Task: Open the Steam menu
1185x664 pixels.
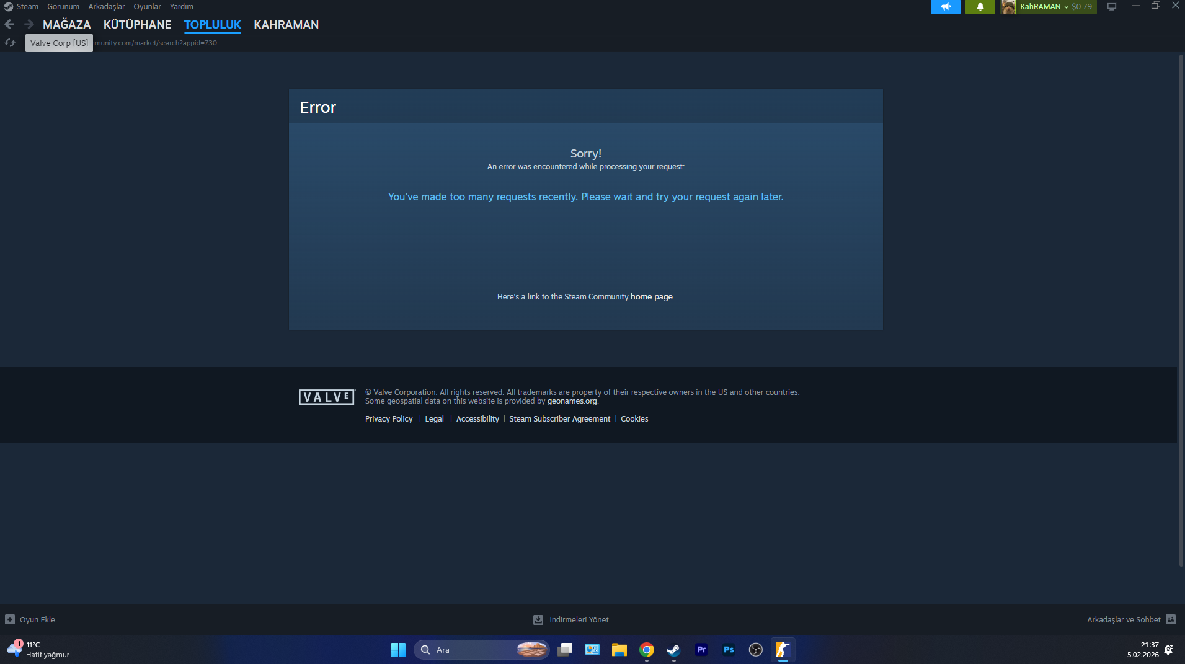Action: pos(27,7)
